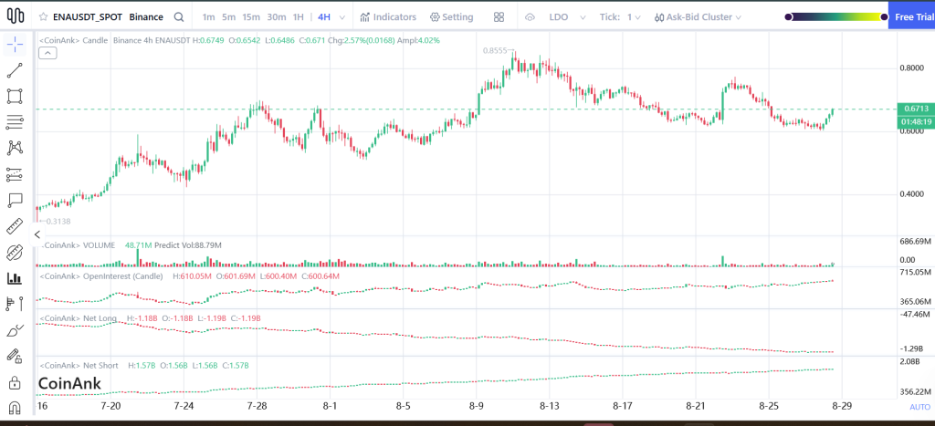Click the Free Trial button
The height and width of the screenshot is (426, 935).
(x=912, y=16)
